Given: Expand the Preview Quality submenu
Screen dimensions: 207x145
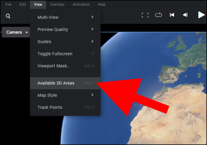Looking at the screenshot, I should (65, 29).
